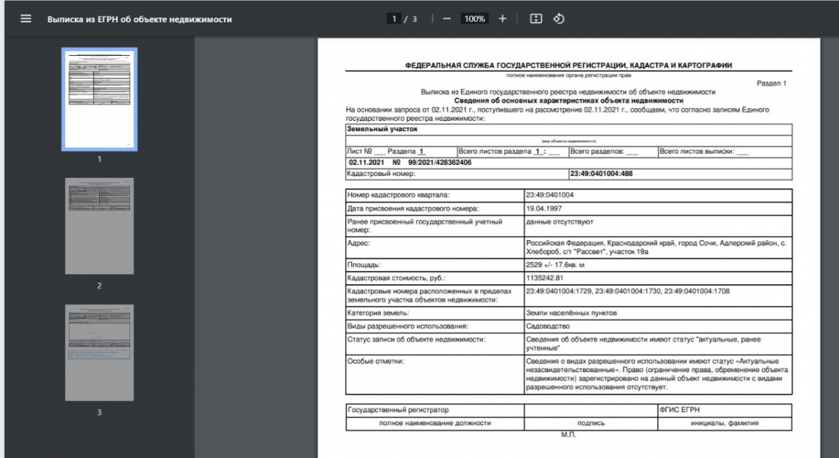Toggle the sidebar with the hamburger menu icon
Image resolution: width=839 pixels, height=458 pixels.
tap(26, 19)
